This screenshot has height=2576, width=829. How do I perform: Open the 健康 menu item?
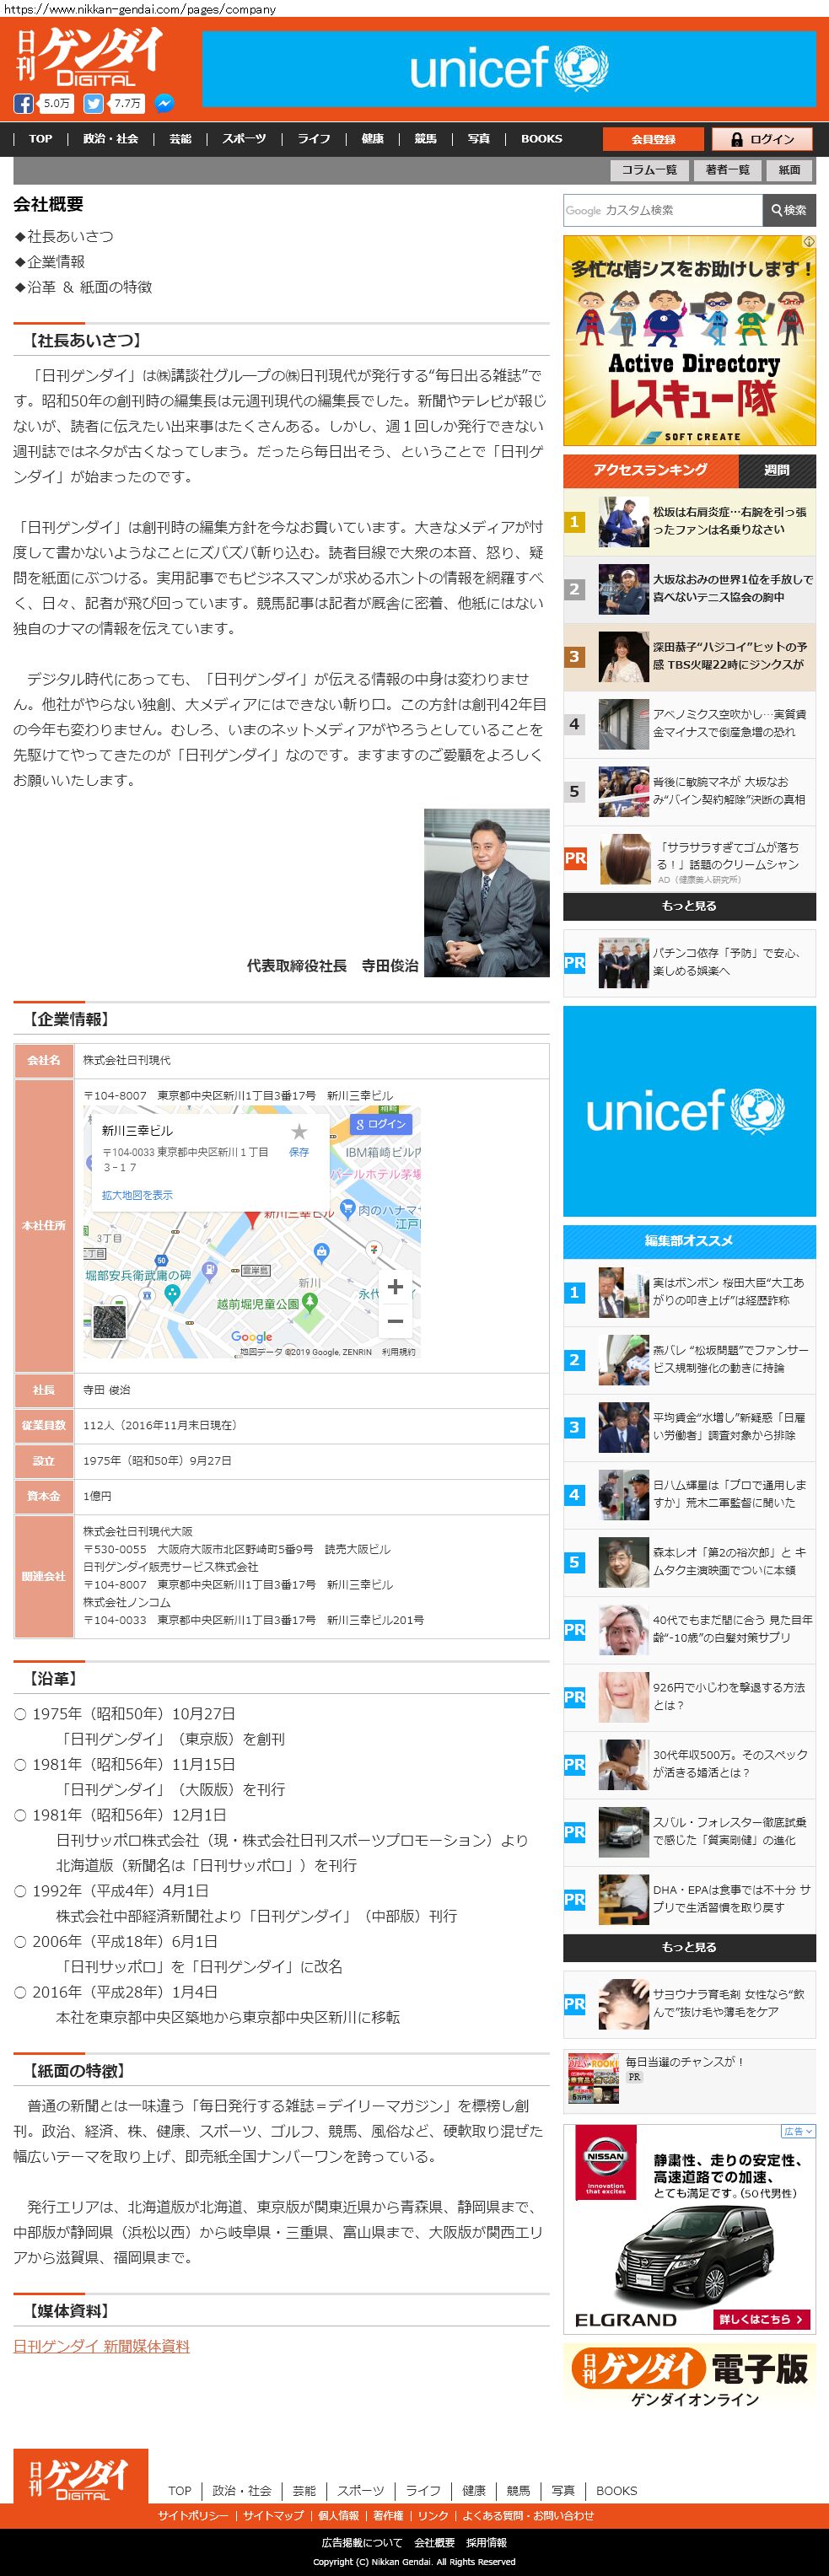[x=372, y=139]
